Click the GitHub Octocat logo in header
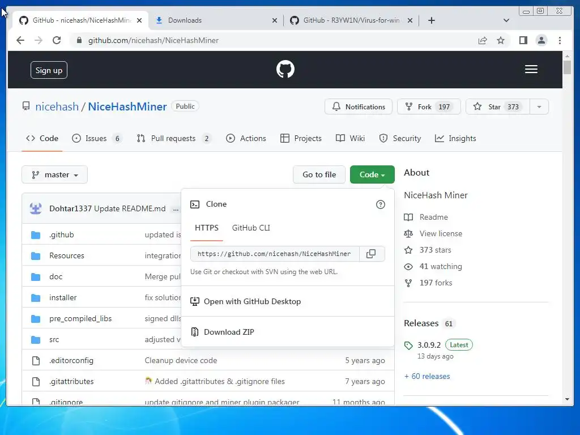Image resolution: width=580 pixels, height=435 pixels. [x=285, y=69]
